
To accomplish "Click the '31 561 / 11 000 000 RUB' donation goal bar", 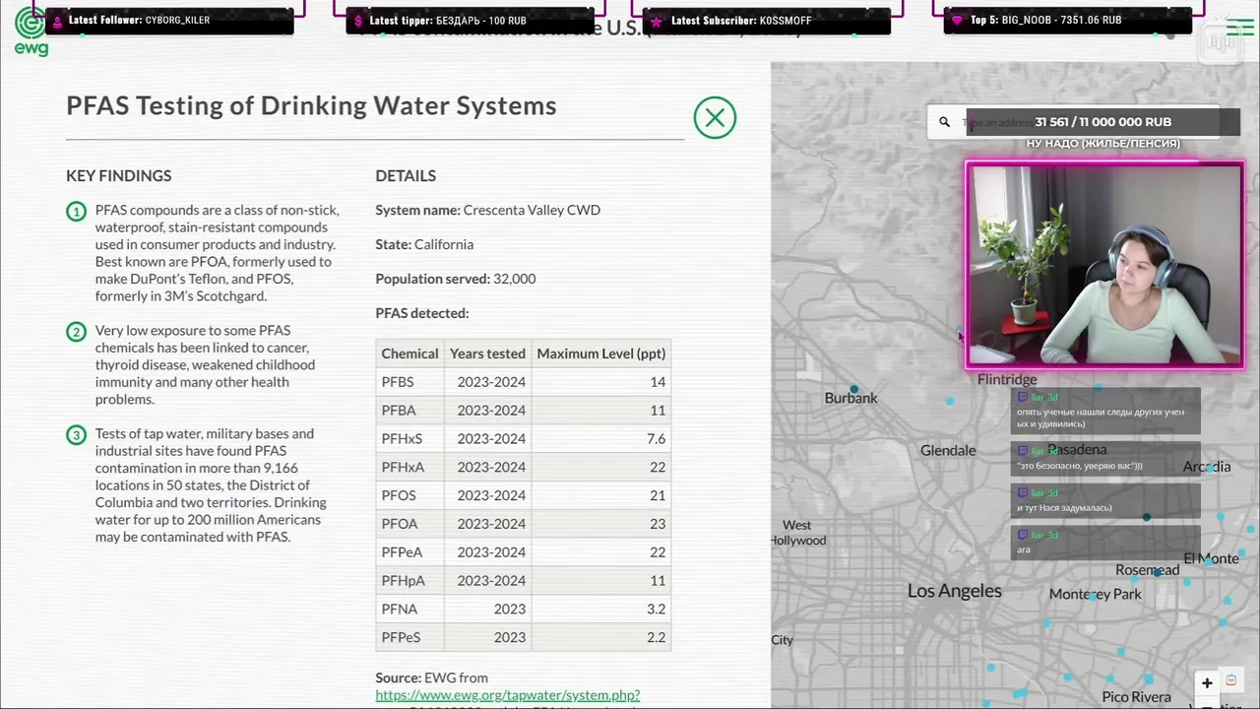I will tap(1102, 122).
